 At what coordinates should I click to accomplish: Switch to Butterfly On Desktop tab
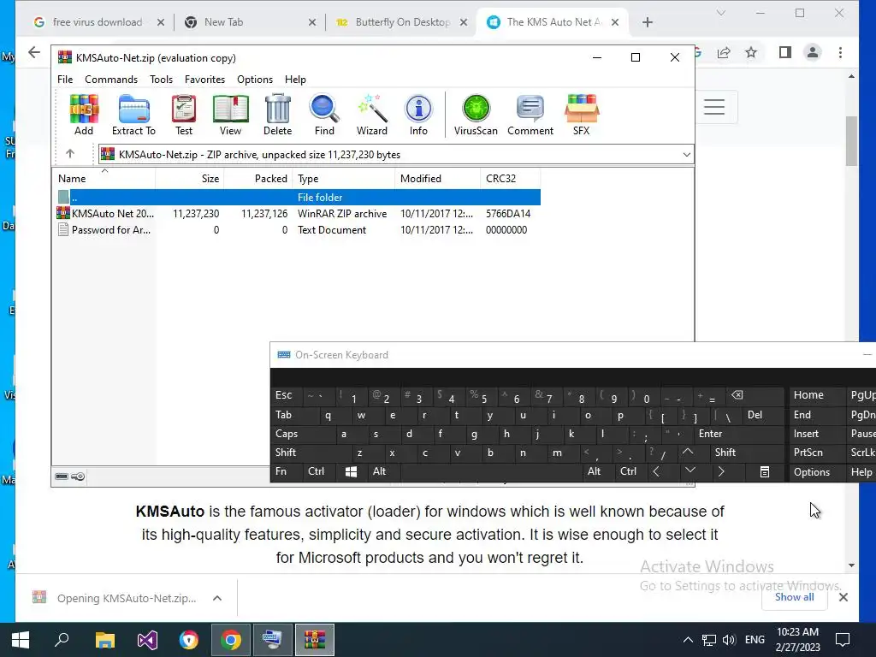(x=402, y=22)
